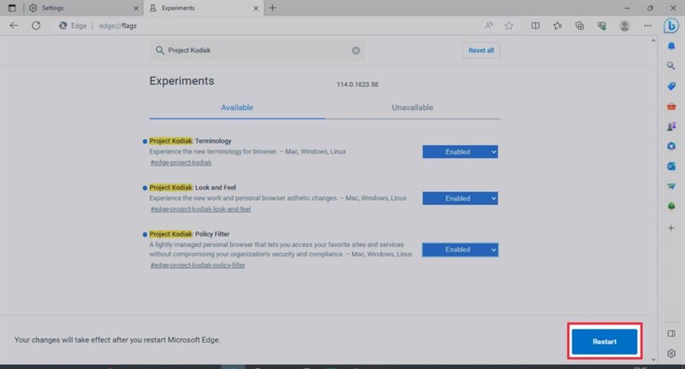This screenshot has height=369, width=685.
Task: Click the version number 114.0.1823.58
Action: coord(357,85)
